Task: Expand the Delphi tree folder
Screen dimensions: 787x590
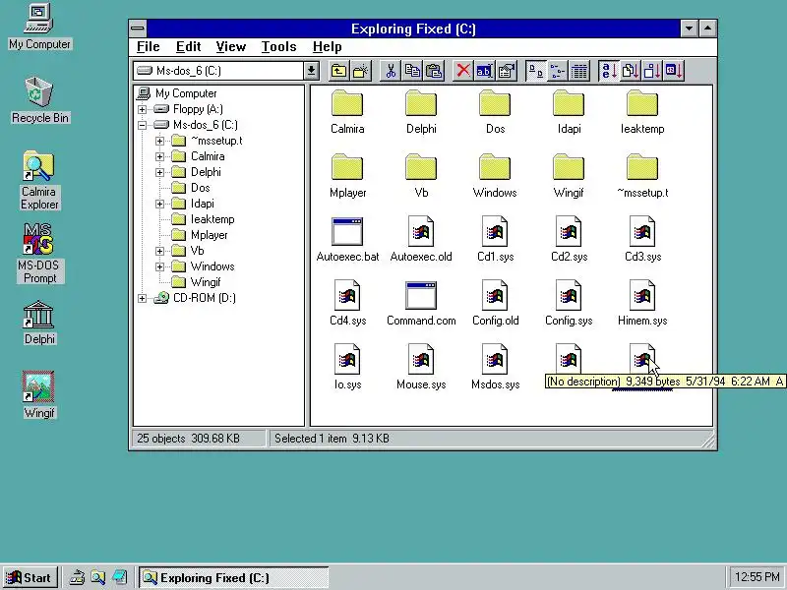Action: pos(159,172)
